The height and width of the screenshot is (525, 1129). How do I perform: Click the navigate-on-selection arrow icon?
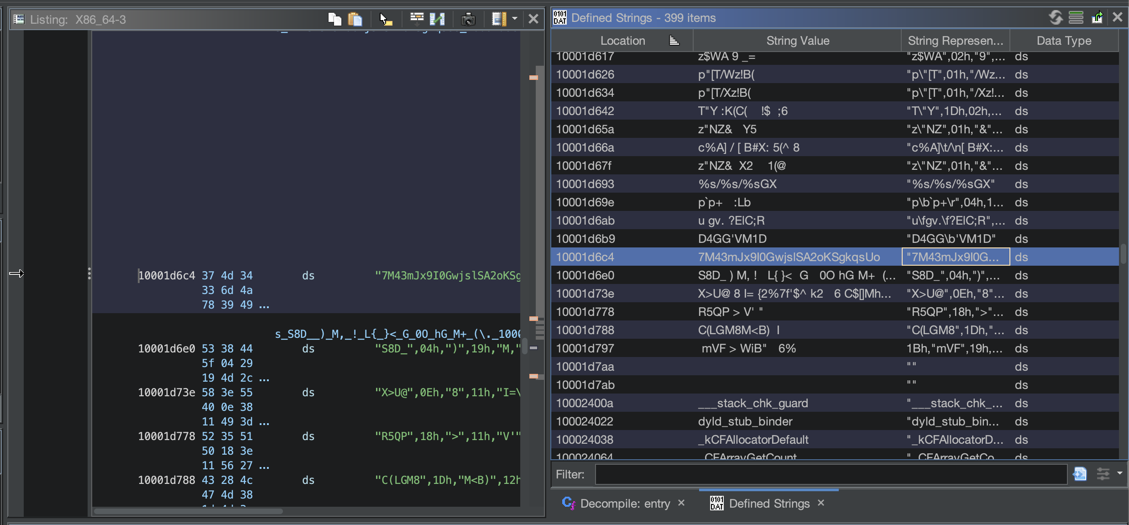(x=1097, y=18)
